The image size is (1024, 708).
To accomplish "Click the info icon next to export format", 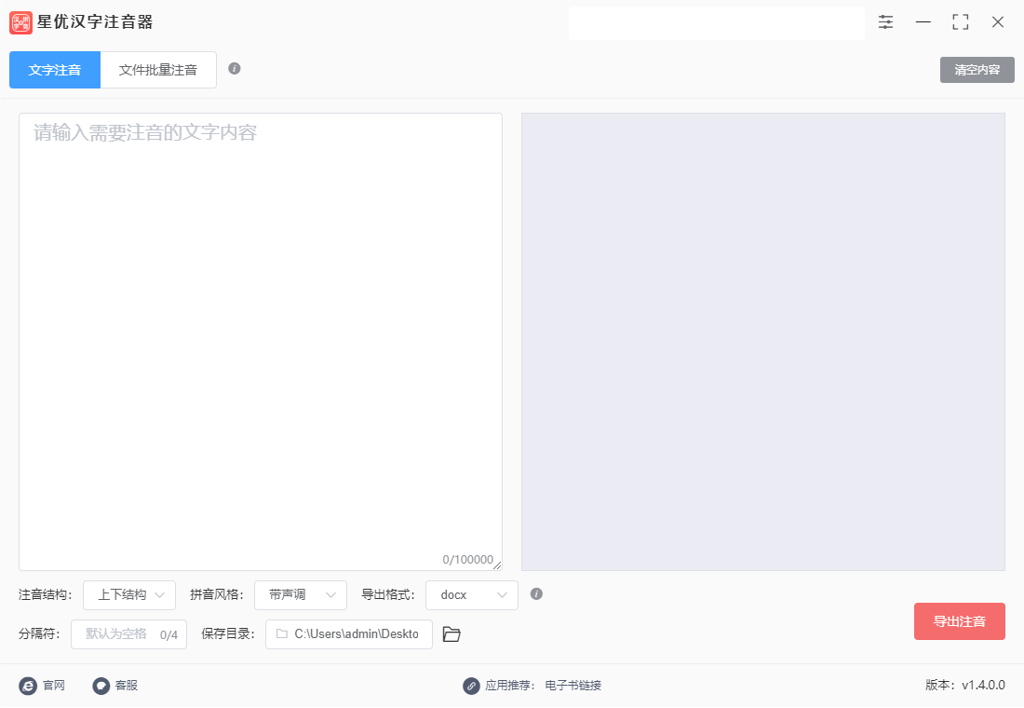I will [x=536, y=593].
